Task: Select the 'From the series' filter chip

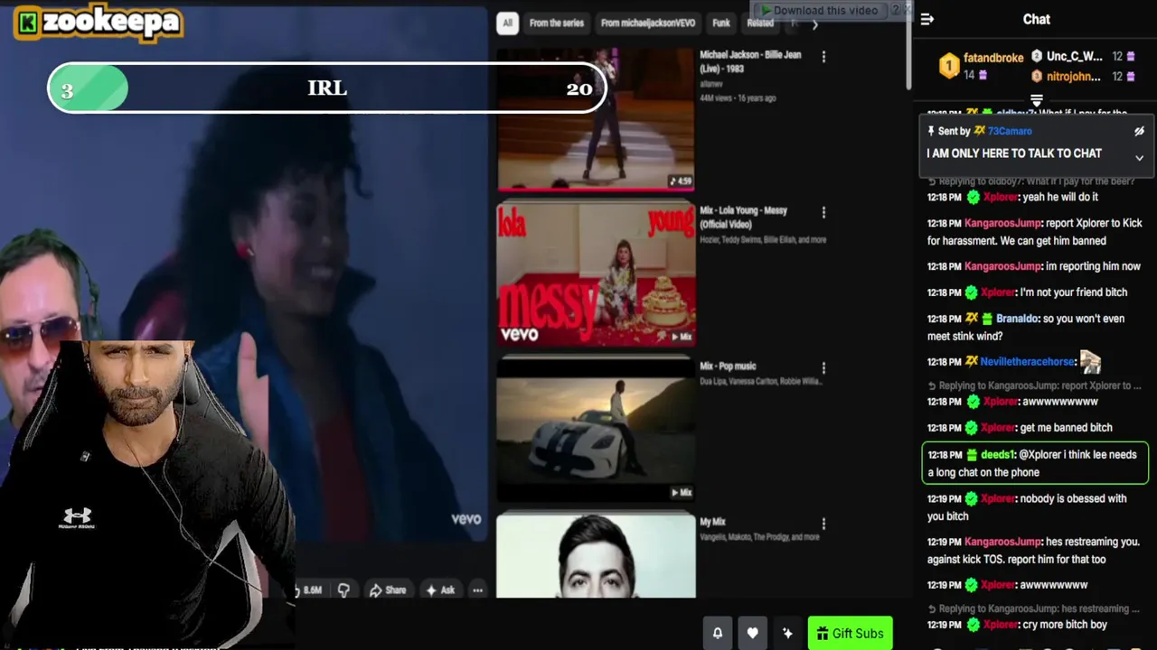Action: [557, 23]
